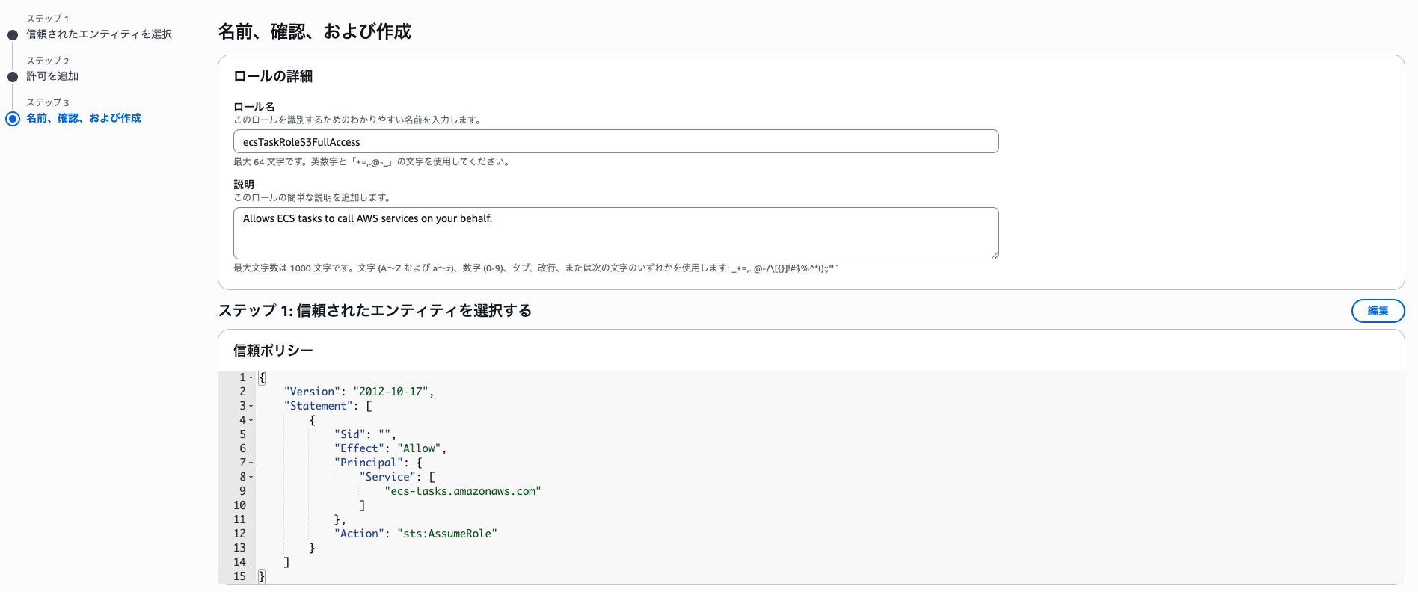Click the ecs-tasks.amazonaws.com string in policy

coord(462,491)
